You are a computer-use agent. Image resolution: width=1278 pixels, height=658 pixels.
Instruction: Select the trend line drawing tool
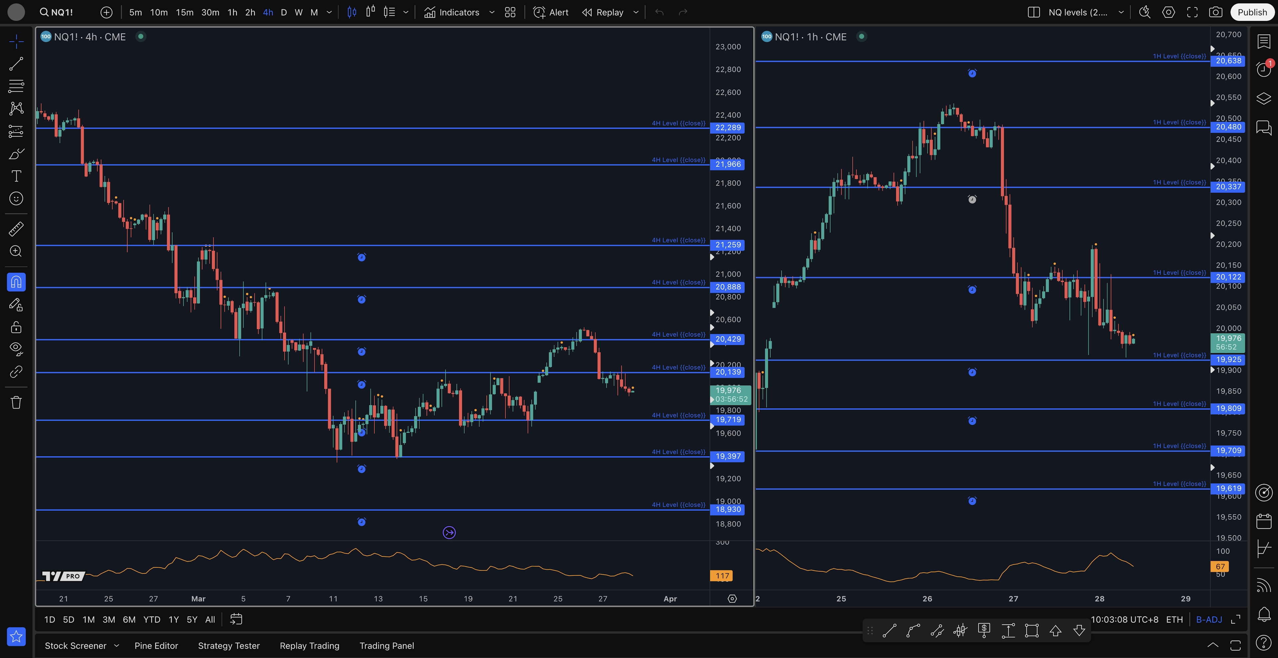click(x=16, y=64)
